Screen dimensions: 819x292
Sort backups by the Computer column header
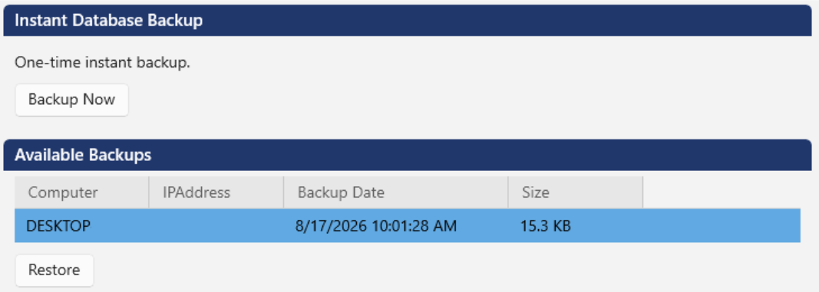click(81, 192)
